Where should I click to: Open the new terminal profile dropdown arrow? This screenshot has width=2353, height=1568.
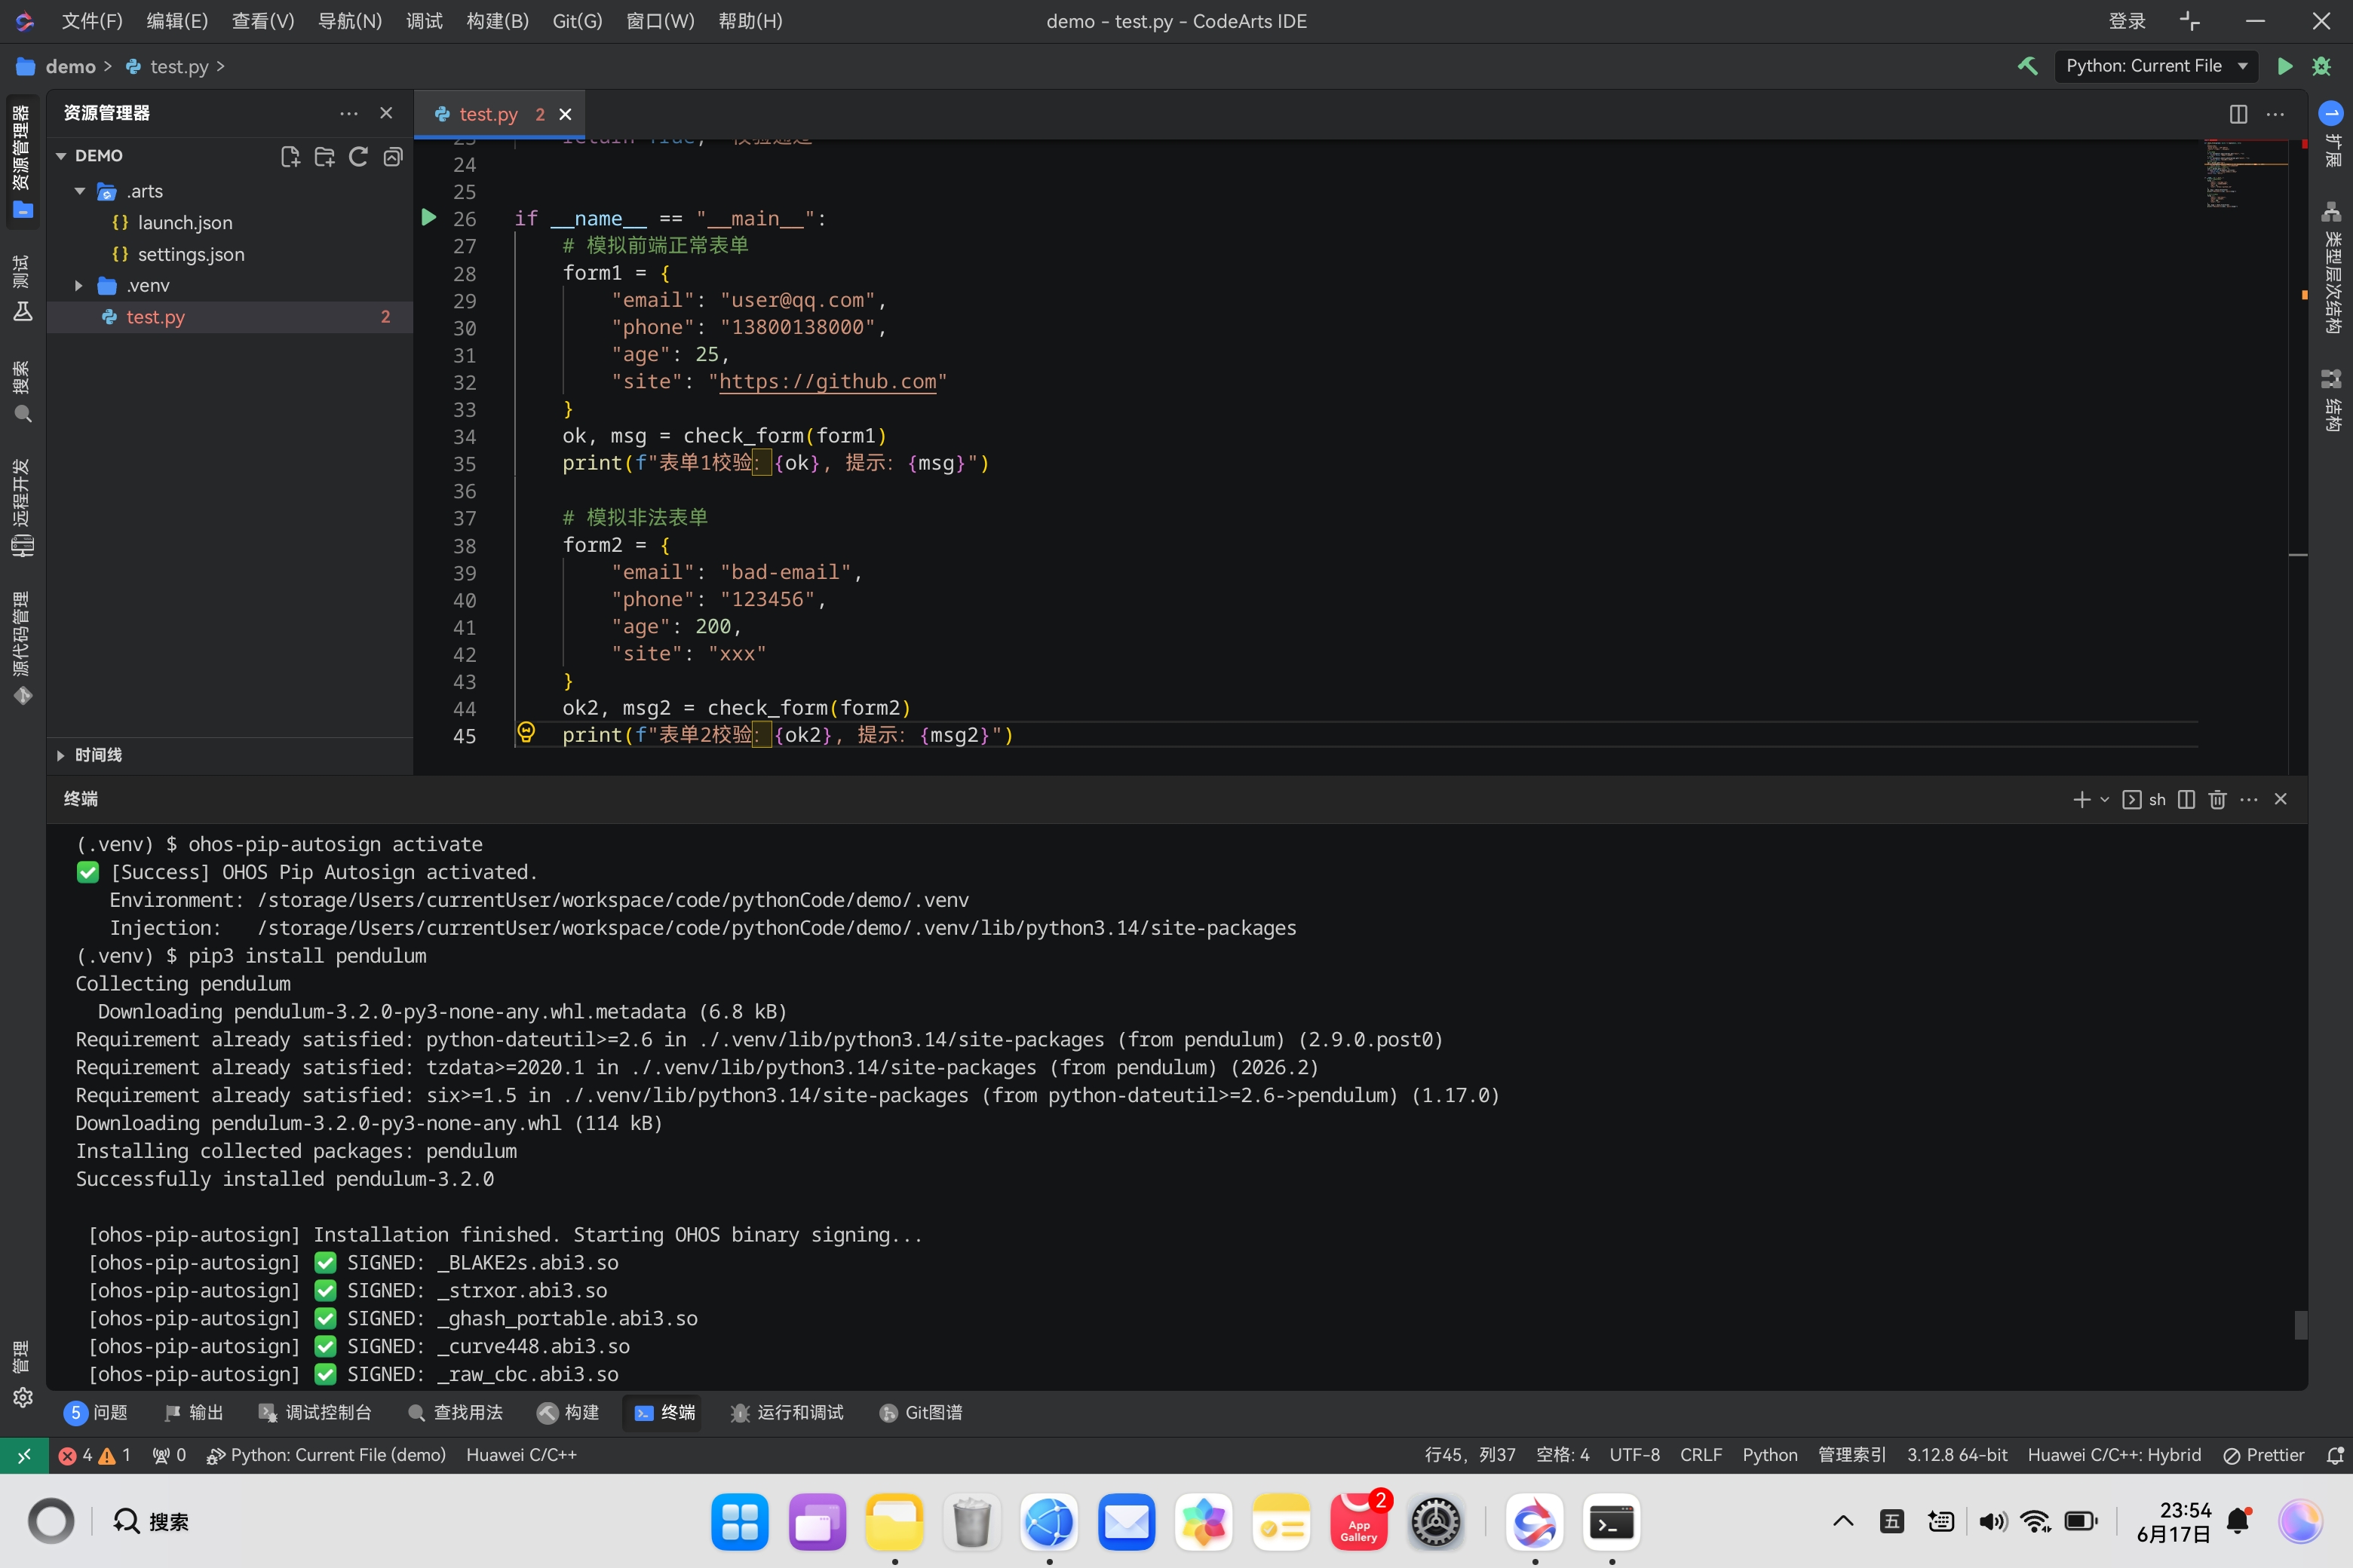tap(2105, 799)
